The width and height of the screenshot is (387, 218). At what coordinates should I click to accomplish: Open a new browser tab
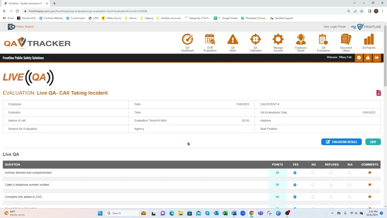(x=54, y=3)
